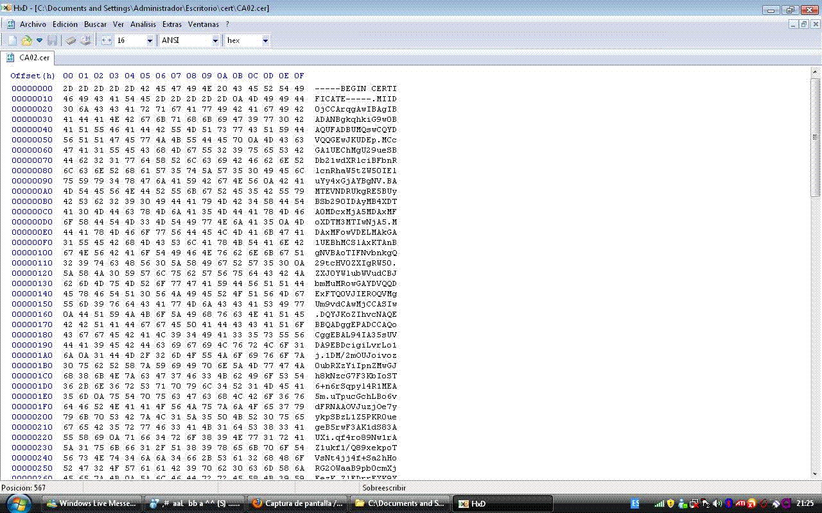Click the HxD icon in the title bar
The height and width of the screenshot is (513, 822).
7,8
